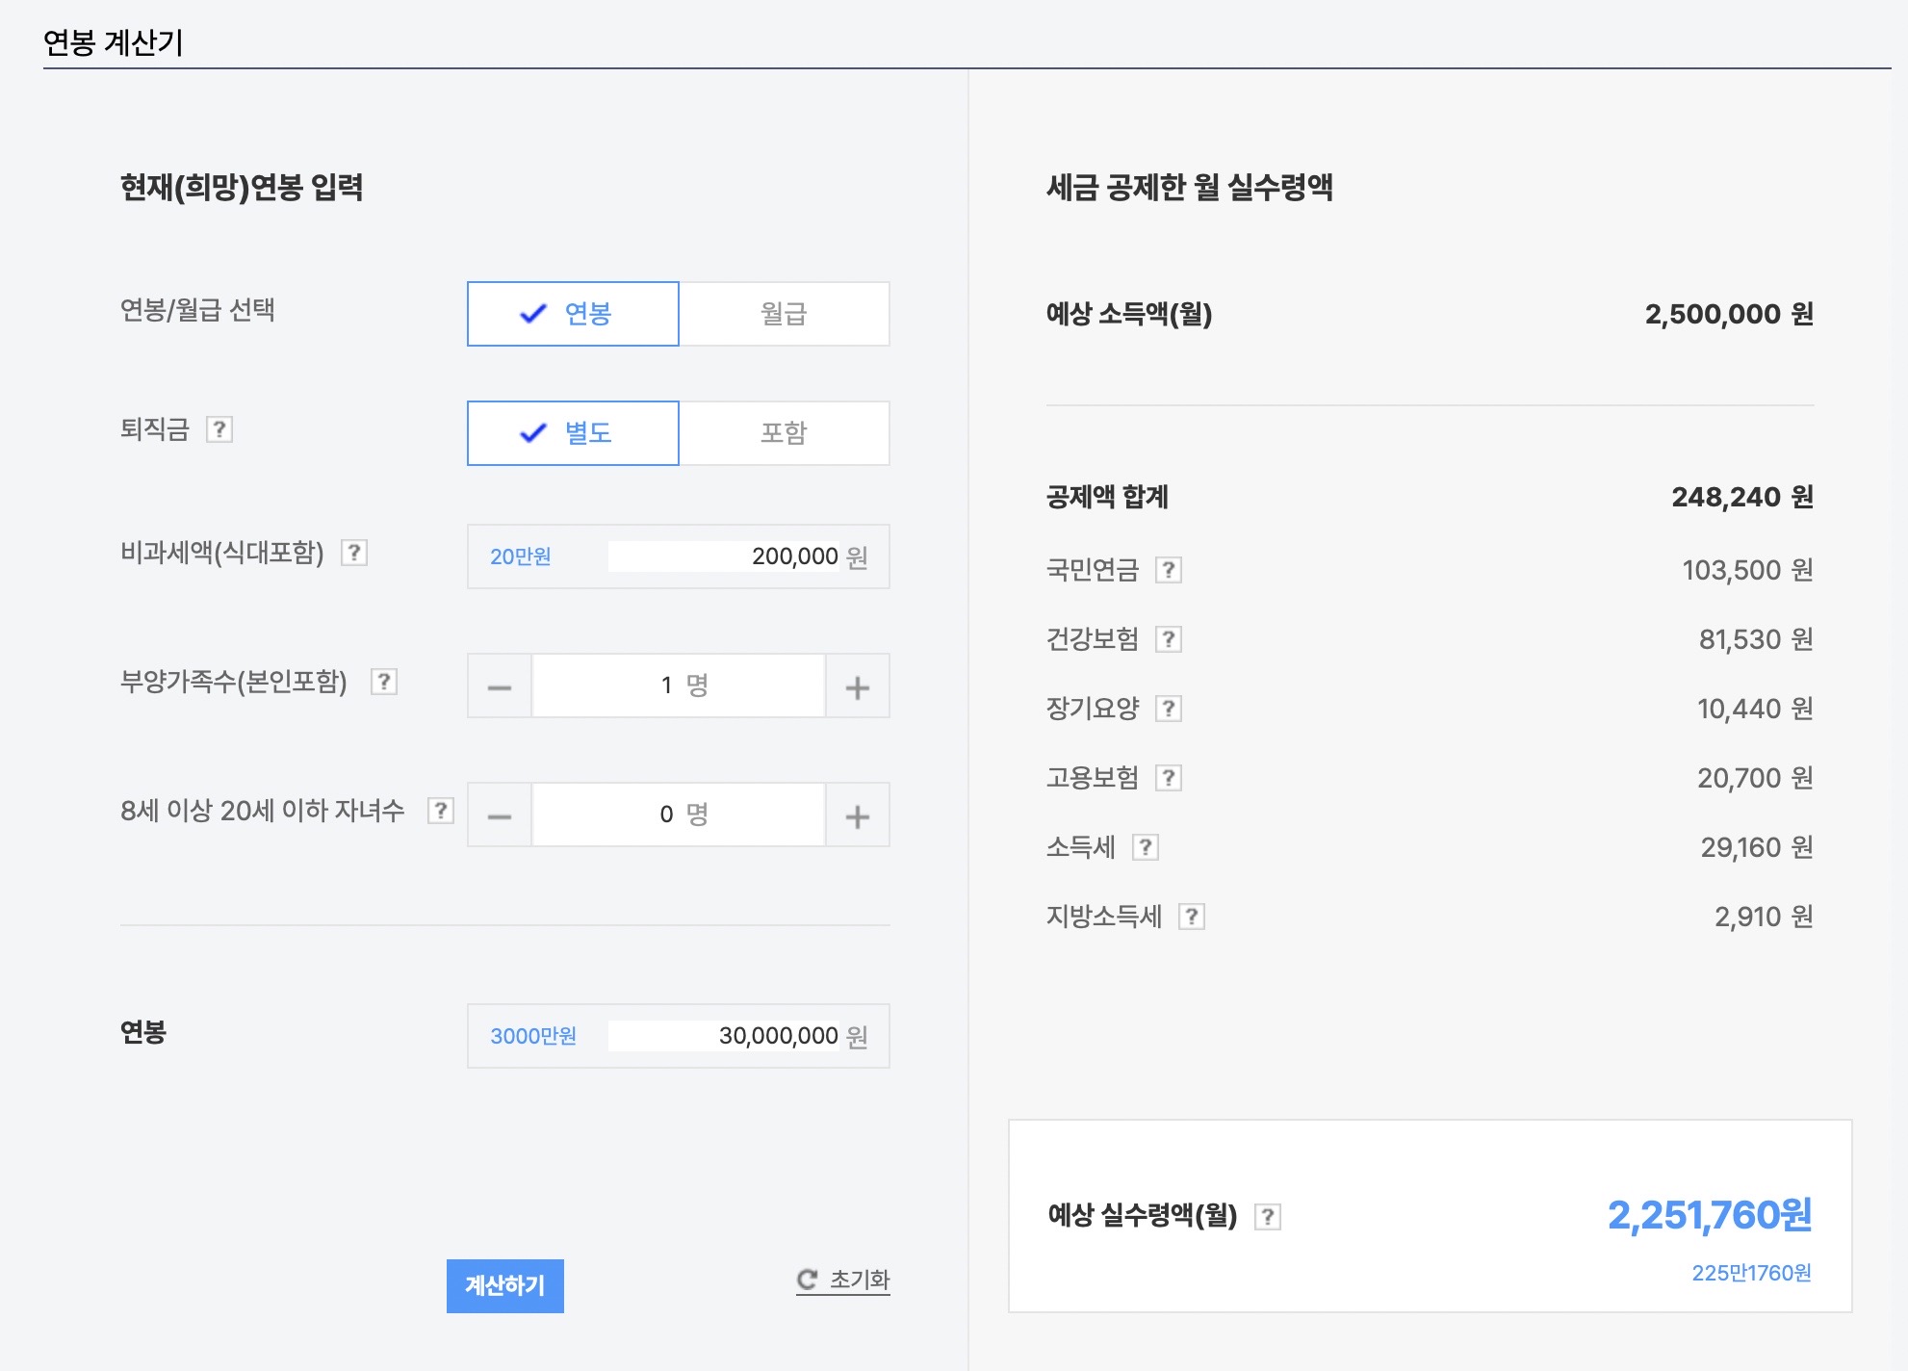This screenshot has height=1371, width=1908.
Task: Open 장기요양 help icon
Action: 1169,709
